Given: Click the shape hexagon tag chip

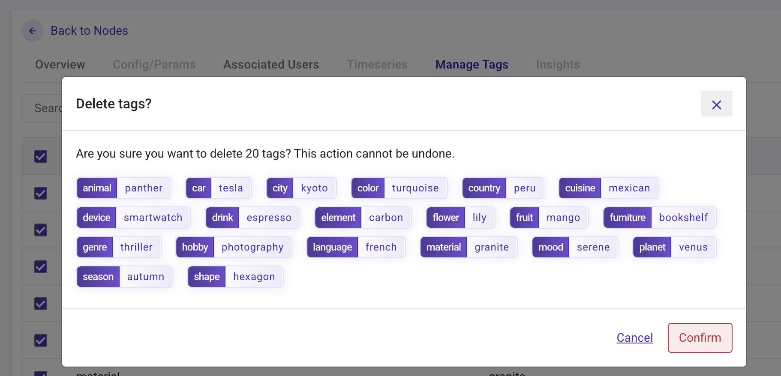Looking at the screenshot, I should pyautogui.click(x=235, y=277).
